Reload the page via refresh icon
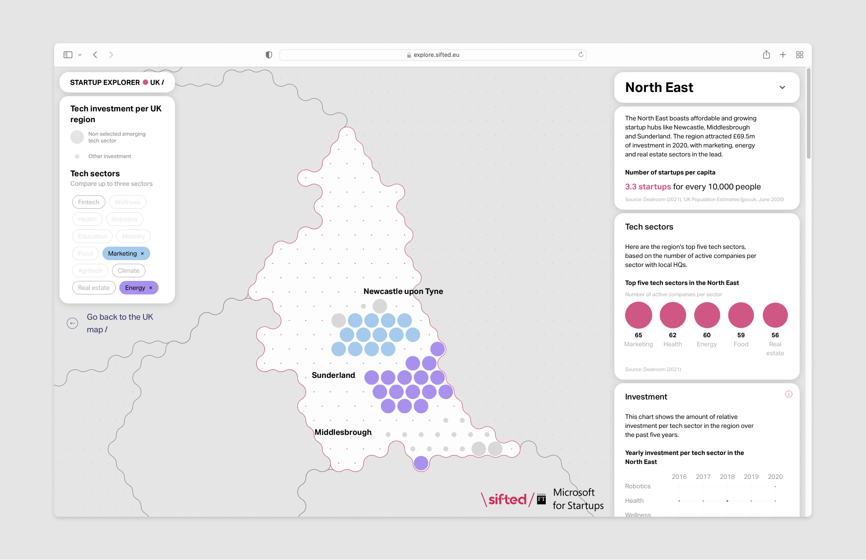The width and height of the screenshot is (866, 560). click(x=581, y=55)
